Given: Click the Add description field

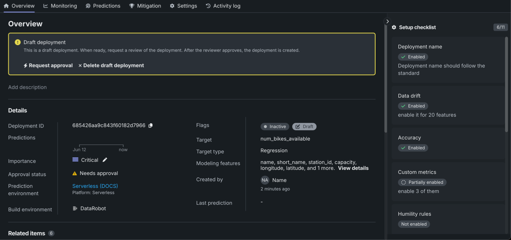Looking at the screenshot, I should (27, 87).
